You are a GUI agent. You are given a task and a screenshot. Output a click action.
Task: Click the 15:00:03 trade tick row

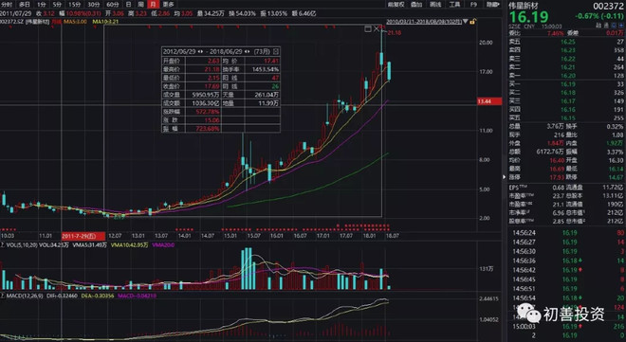pos(567,327)
